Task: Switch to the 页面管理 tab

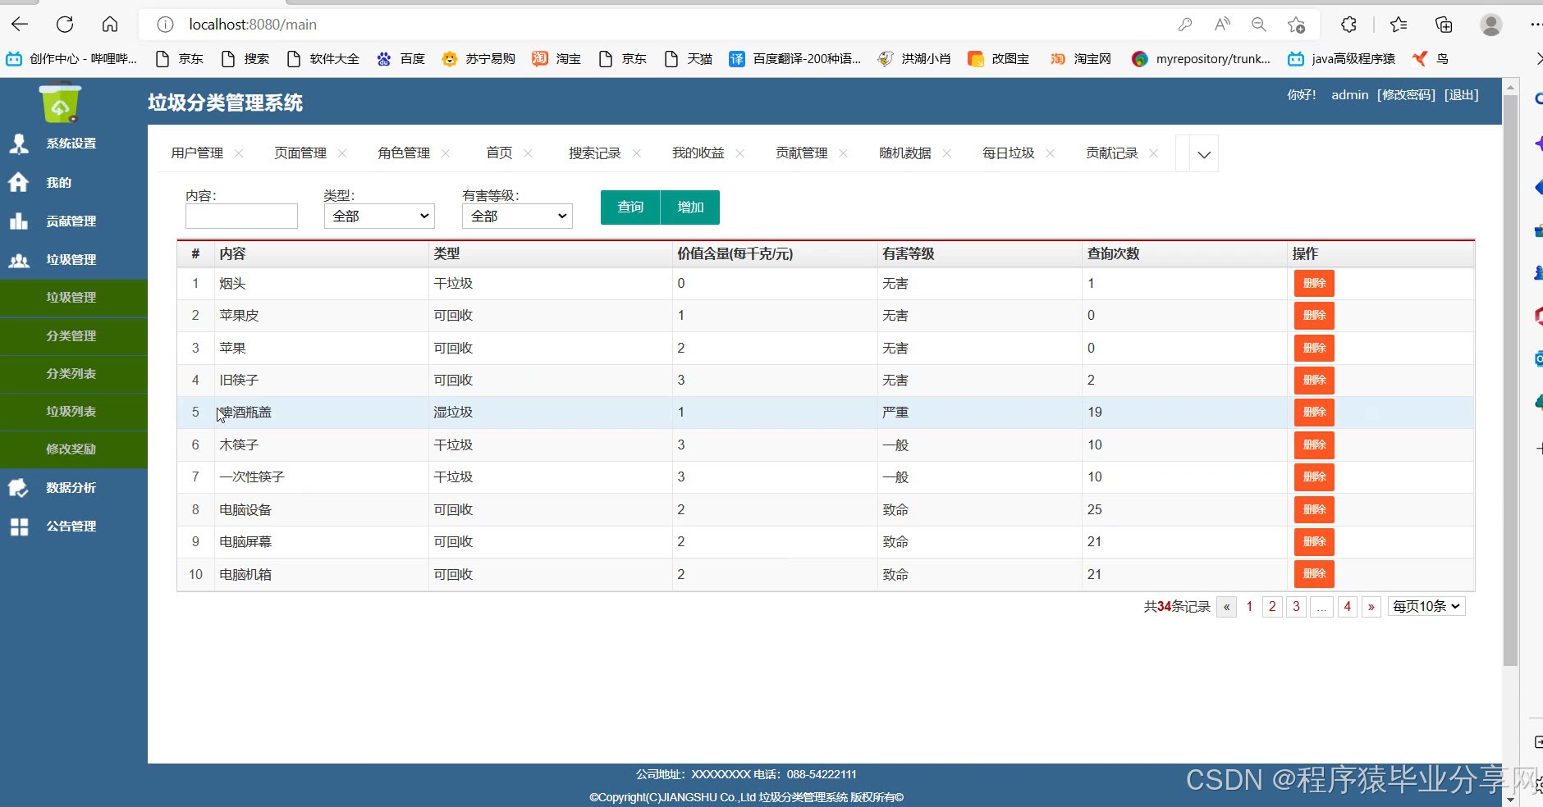Action: 300,153
